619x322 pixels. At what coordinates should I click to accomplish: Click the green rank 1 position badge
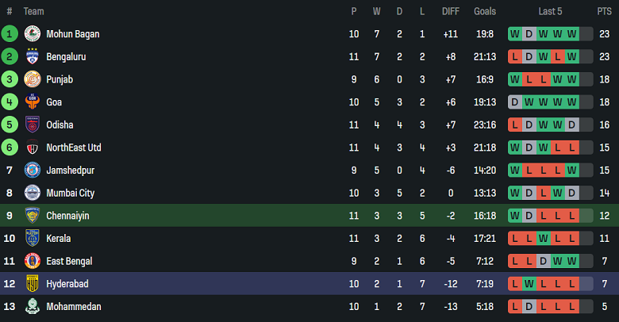click(x=10, y=34)
